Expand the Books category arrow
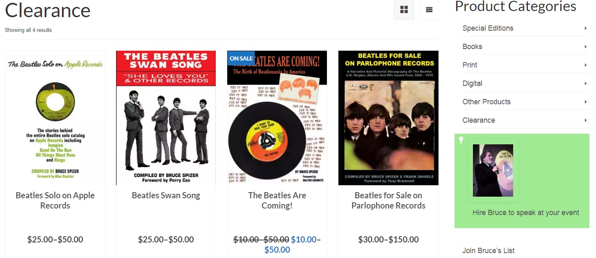This screenshot has height=258, width=596. click(x=586, y=47)
